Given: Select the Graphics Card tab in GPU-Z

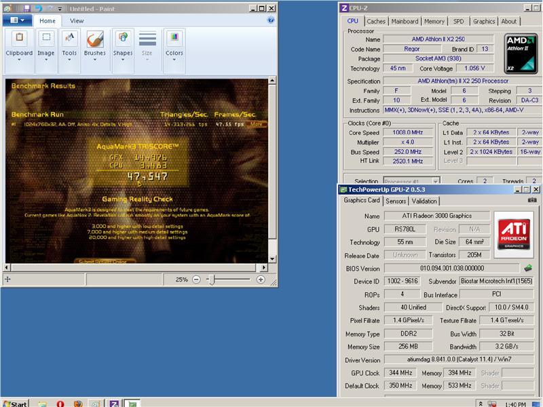Looking at the screenshot, I should [362, 200].
